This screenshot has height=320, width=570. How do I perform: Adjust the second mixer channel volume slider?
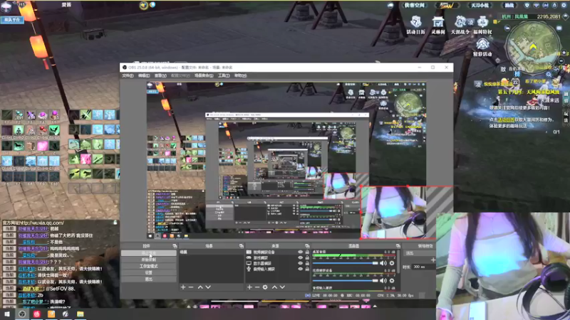pyautogui.click(x=346, y=280)
